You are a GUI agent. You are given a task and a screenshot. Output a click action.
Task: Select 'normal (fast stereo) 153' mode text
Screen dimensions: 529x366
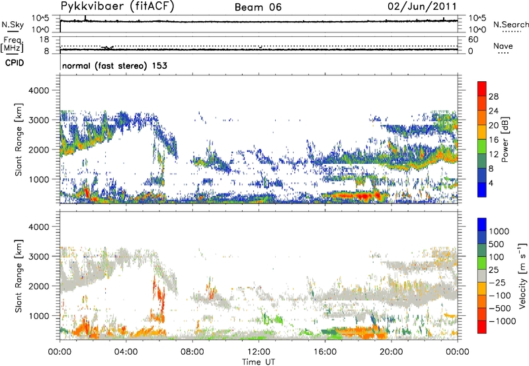[x=114, y=65]
